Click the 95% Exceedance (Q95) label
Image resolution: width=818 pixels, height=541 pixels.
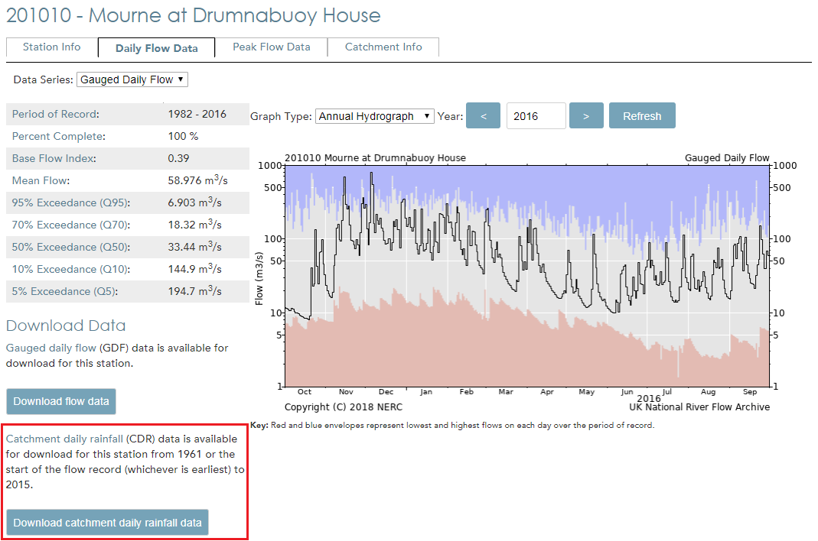coord(71,202)
